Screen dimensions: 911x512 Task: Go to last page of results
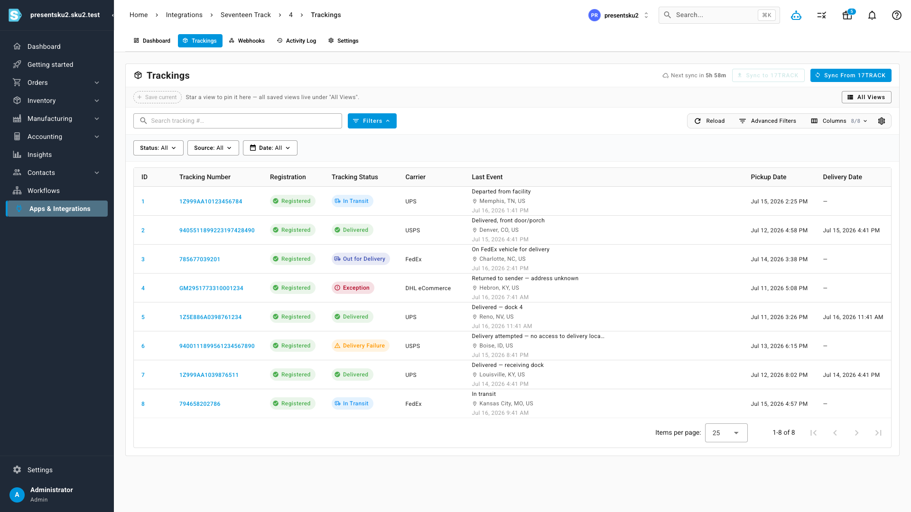[879, 433]
